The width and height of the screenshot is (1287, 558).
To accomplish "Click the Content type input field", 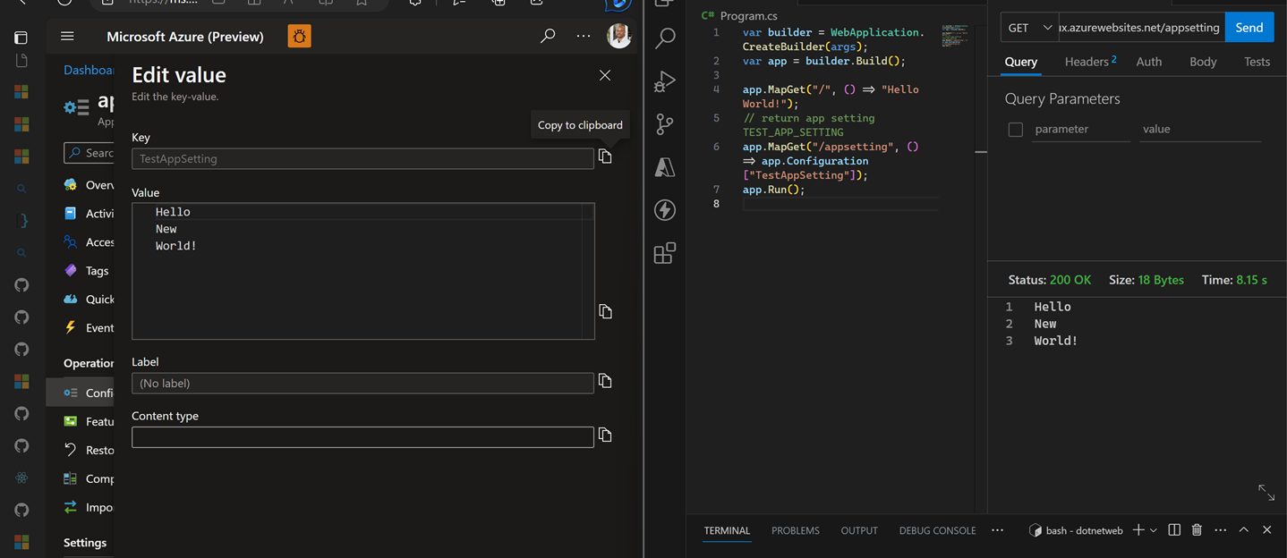I will 362,436.
